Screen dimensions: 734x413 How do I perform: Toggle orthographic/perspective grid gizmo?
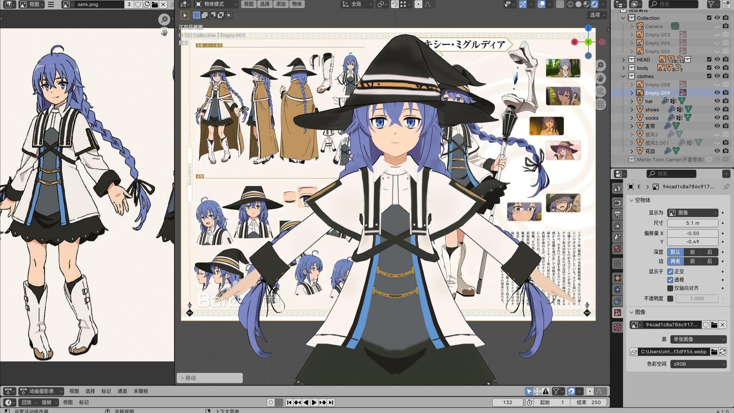(600, 104)
